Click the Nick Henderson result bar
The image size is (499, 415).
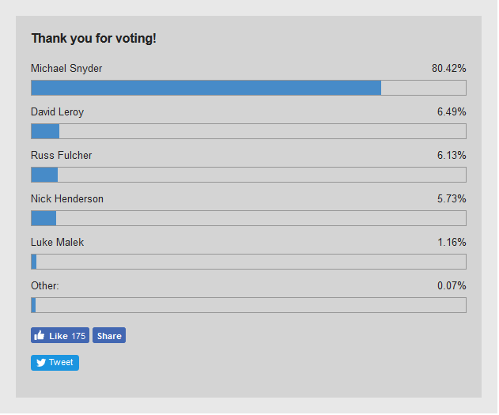coord(248,218)
